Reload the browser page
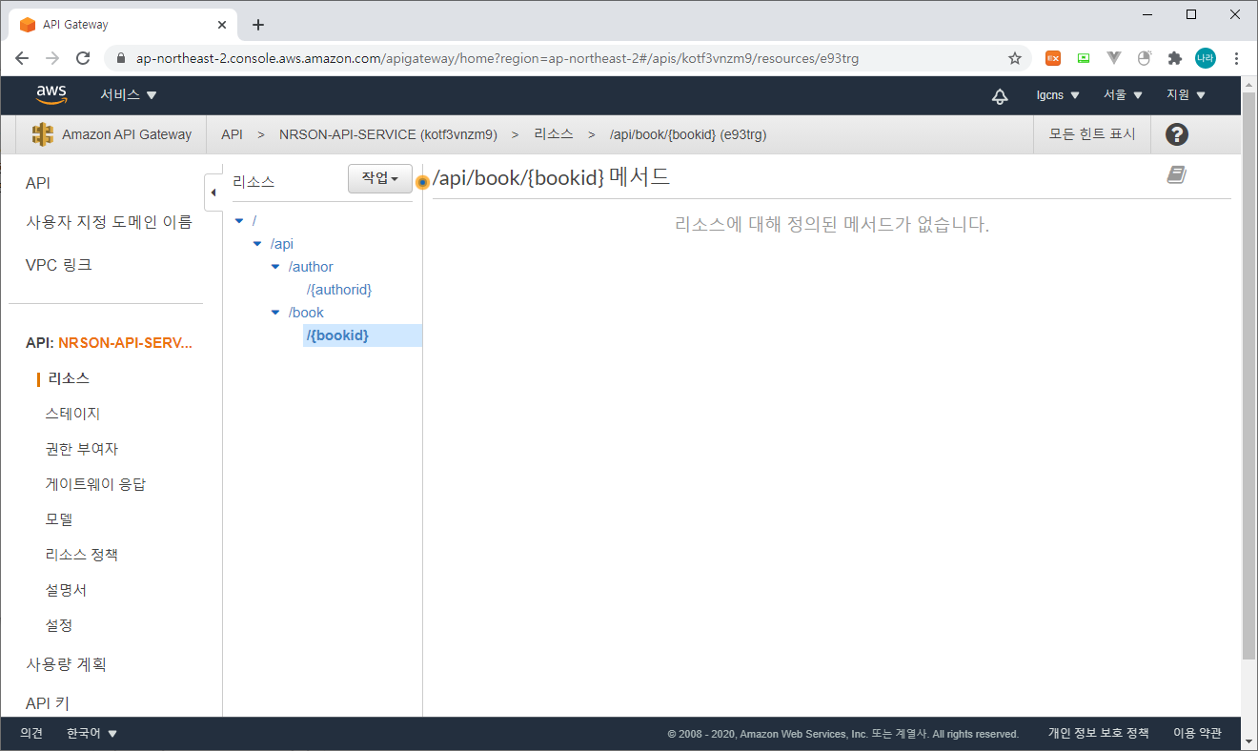The width and height of the screenshot is (1258, 751). tap(83, 58)
